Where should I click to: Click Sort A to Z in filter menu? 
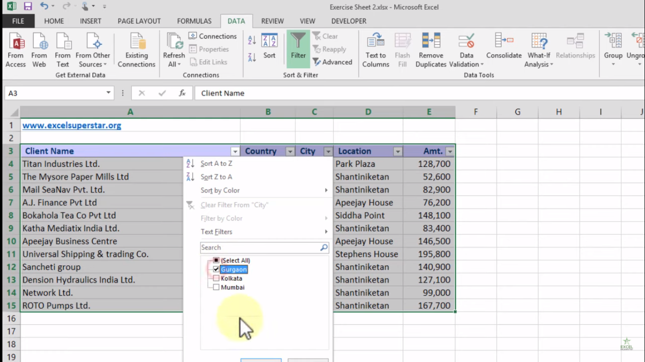(x=216, y=164)
